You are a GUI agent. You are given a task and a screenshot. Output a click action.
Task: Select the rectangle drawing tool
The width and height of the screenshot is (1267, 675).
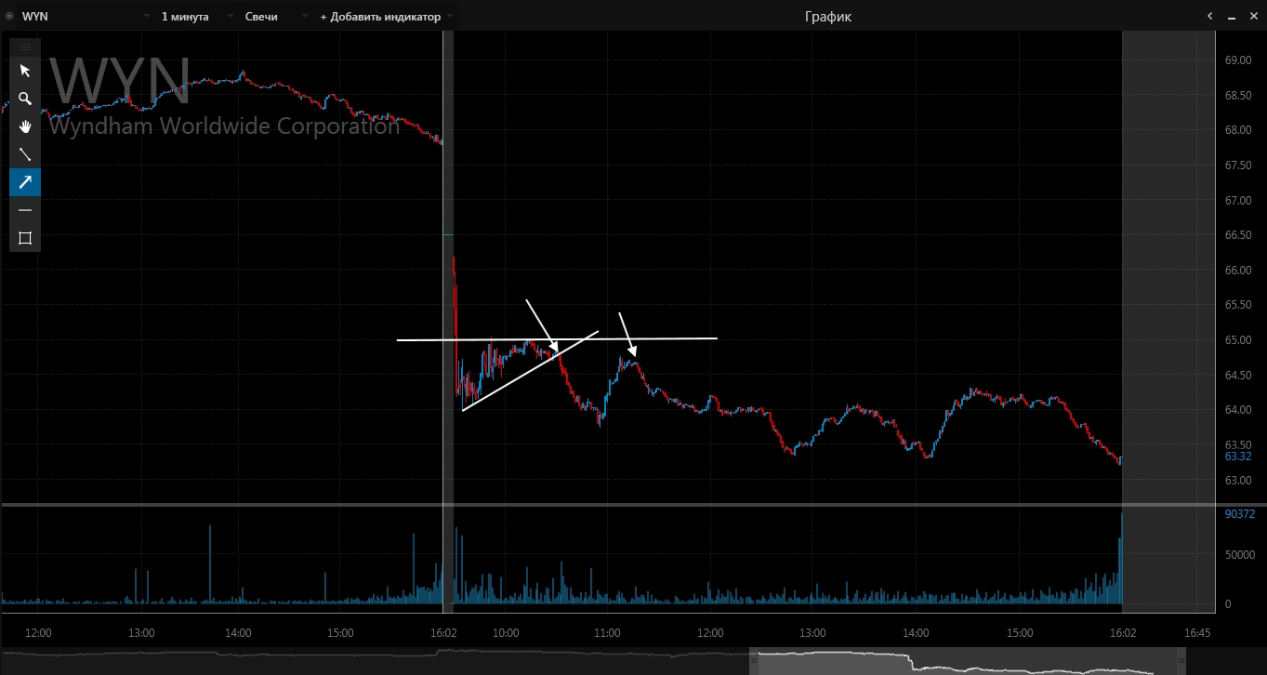click(x=25, y=238)
